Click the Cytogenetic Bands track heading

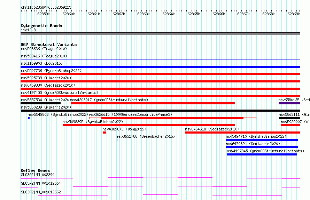[x=41, y=26]
